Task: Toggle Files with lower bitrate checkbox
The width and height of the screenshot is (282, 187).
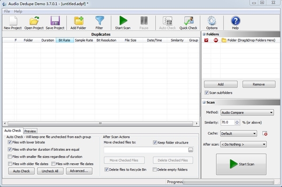Action: pos(10,142)
